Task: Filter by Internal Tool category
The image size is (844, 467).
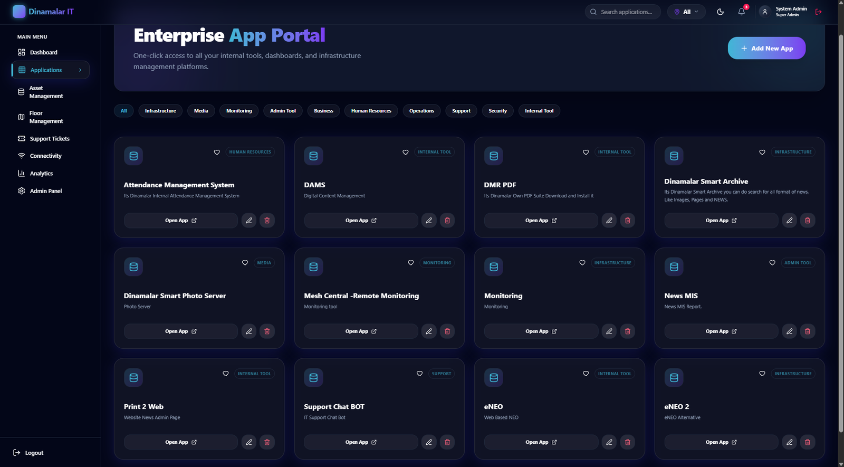Action: point(539,111)
